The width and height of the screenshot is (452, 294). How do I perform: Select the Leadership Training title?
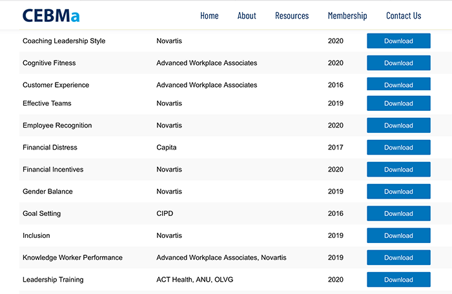(53, 280)
